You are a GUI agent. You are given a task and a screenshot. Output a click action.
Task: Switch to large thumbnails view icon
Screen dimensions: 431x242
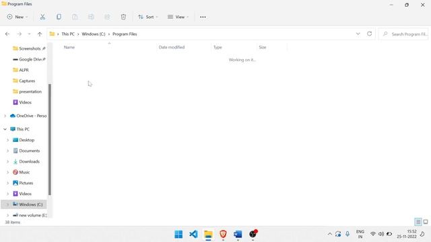[426, 222]
